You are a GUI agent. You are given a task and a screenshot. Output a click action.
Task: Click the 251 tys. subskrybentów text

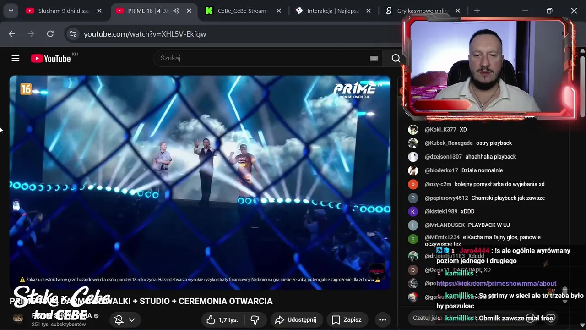pyautogui.click(x=59, y=324)
